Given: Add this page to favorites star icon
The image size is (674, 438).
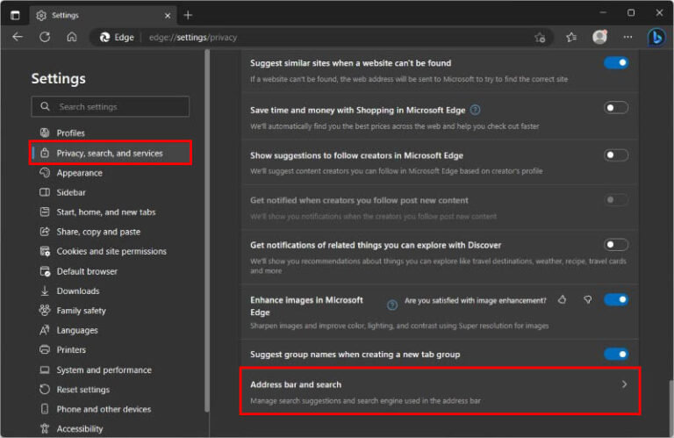Looking at the screenshot, I should click(540, 38).
